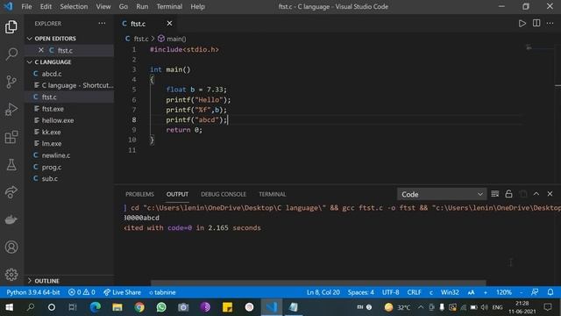Open the Explorer view in activity bar
The height and width of the screenshot is (316, 561).
[11, 27]
